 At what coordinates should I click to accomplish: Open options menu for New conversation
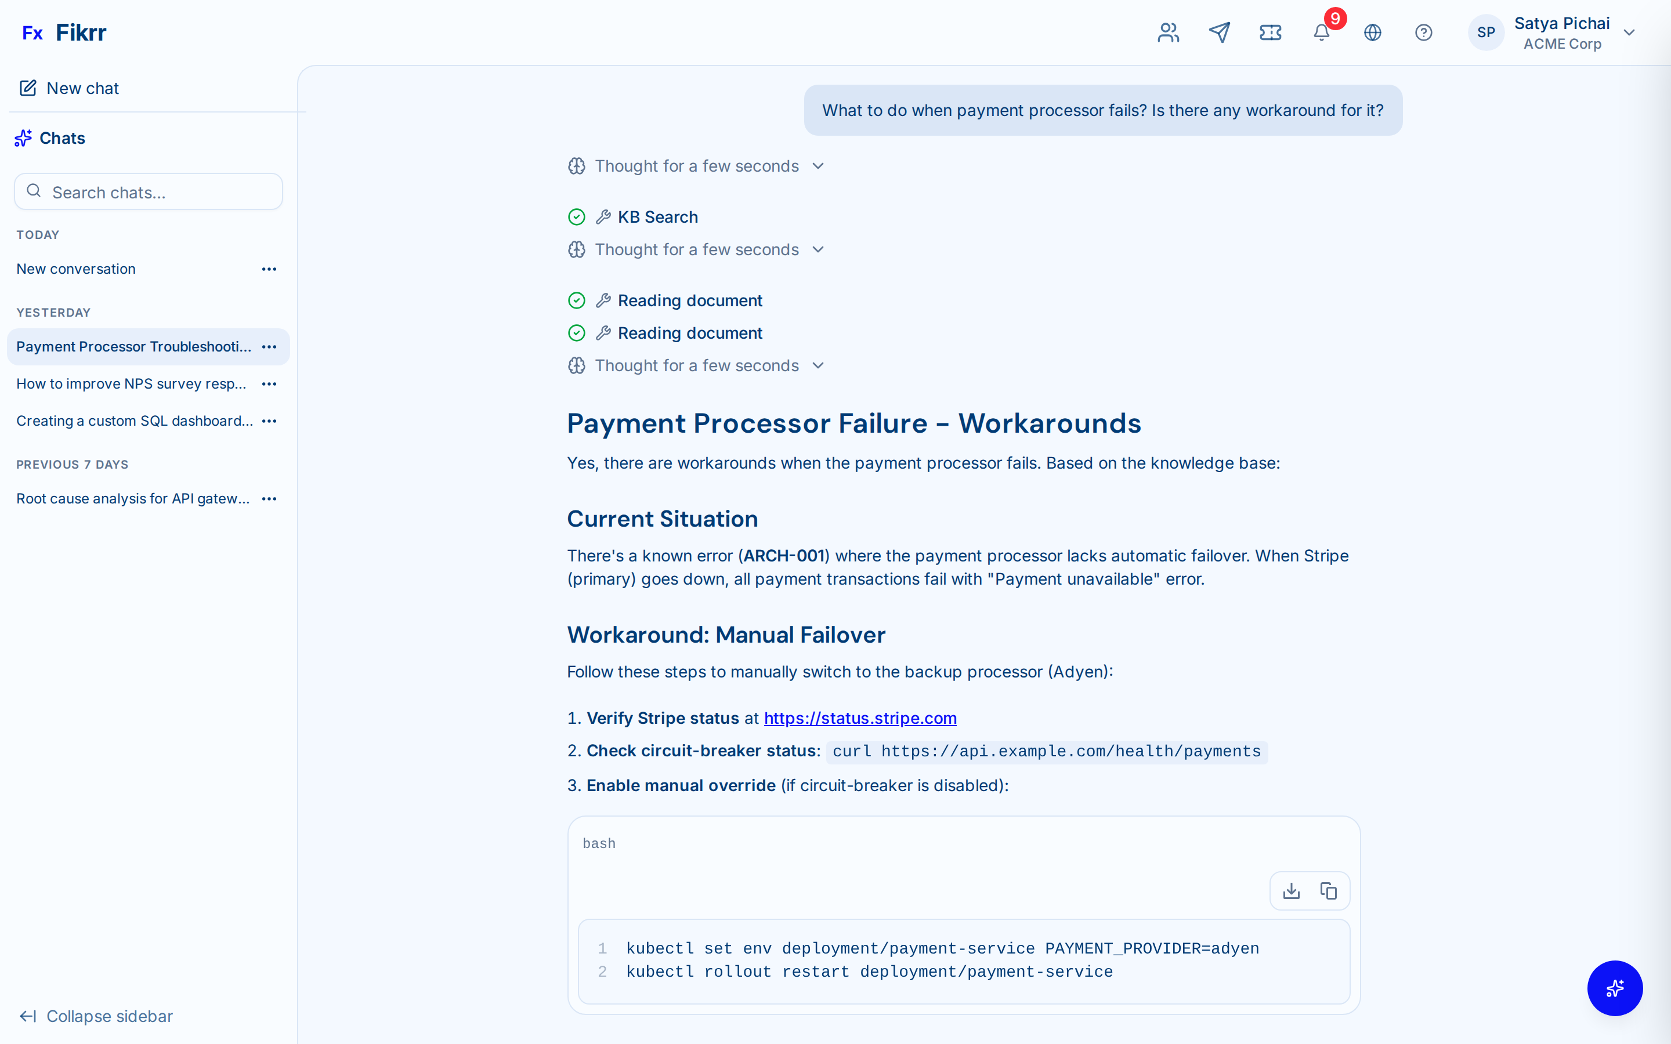click(x=269, y=269)
